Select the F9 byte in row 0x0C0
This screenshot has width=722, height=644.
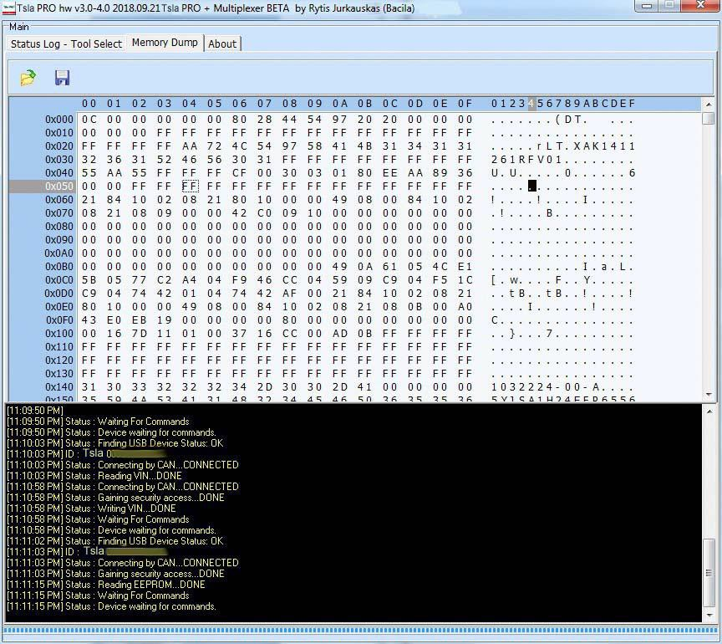click(240, 280)
